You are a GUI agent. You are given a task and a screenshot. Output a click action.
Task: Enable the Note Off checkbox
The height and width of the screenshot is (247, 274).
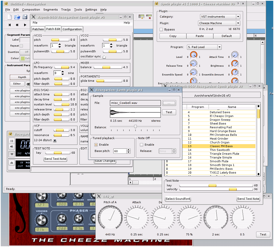pos(142,145)
